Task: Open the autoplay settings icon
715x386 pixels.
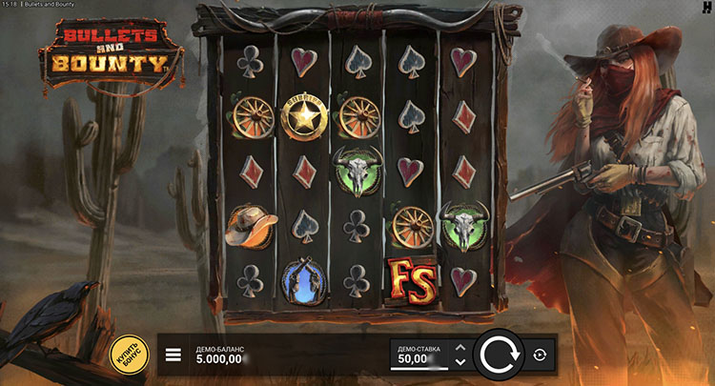Action: point(540,355)
